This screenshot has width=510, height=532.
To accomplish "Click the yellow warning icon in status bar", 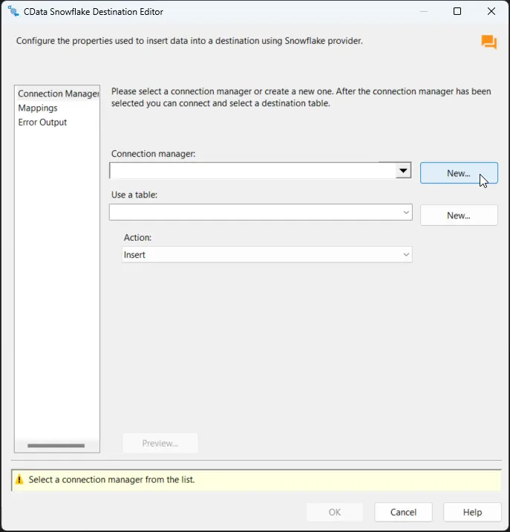I will (x=19, y=480).
